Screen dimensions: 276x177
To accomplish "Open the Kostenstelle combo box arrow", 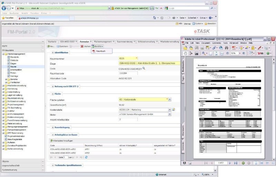I will coord(170,109).
